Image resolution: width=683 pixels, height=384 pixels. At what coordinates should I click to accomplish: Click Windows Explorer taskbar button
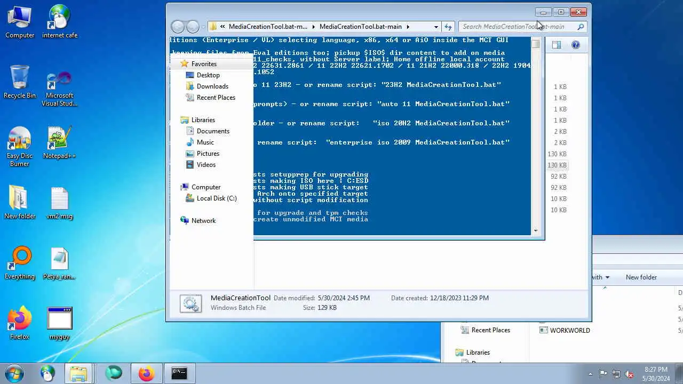78,373
